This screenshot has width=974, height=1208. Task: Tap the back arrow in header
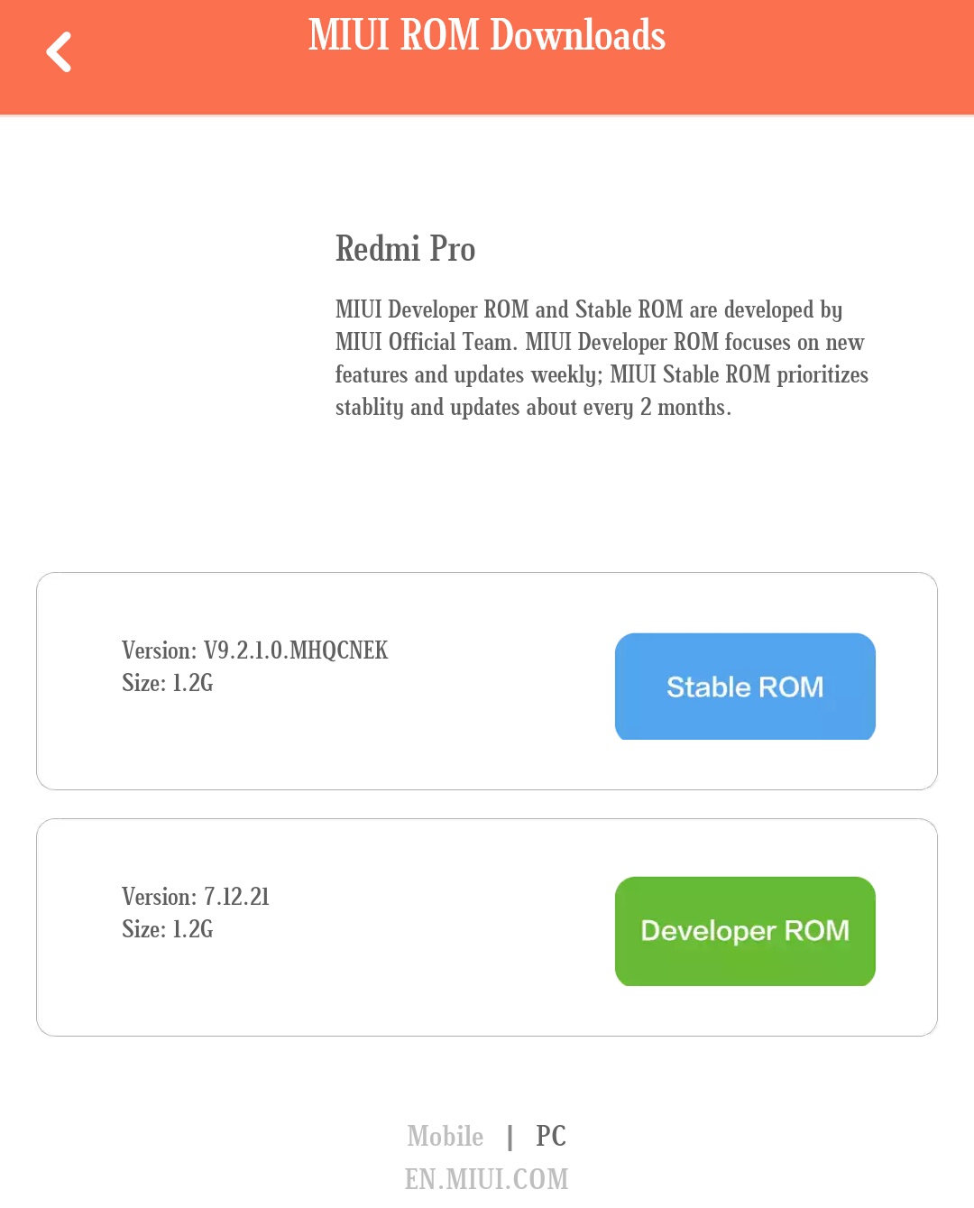60,52
